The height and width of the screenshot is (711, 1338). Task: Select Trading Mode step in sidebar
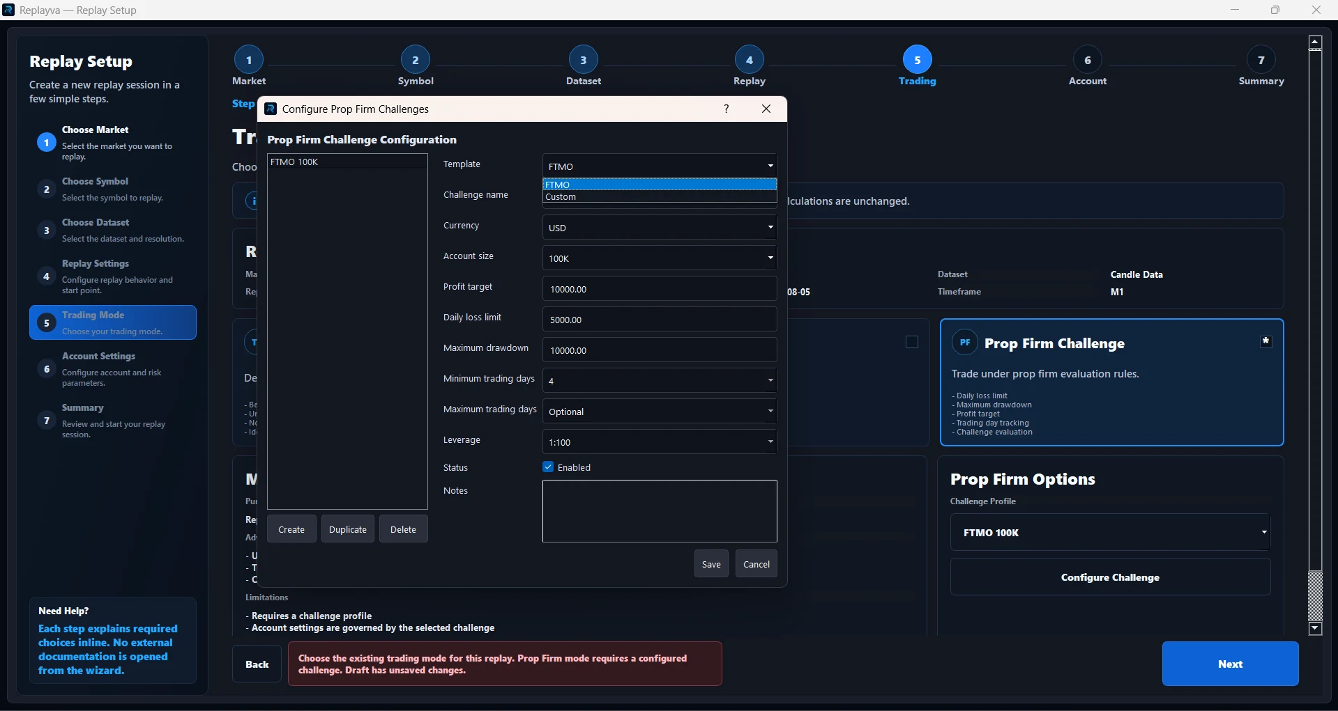coord(113,322)
